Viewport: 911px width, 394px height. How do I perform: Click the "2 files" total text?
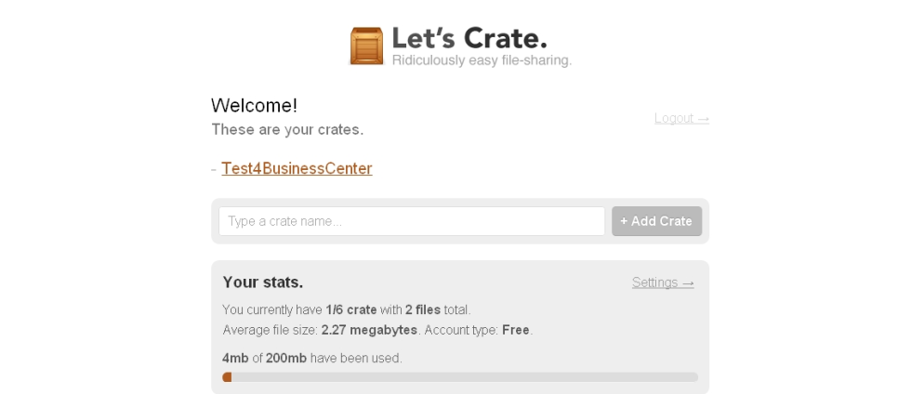click(423, 309)
